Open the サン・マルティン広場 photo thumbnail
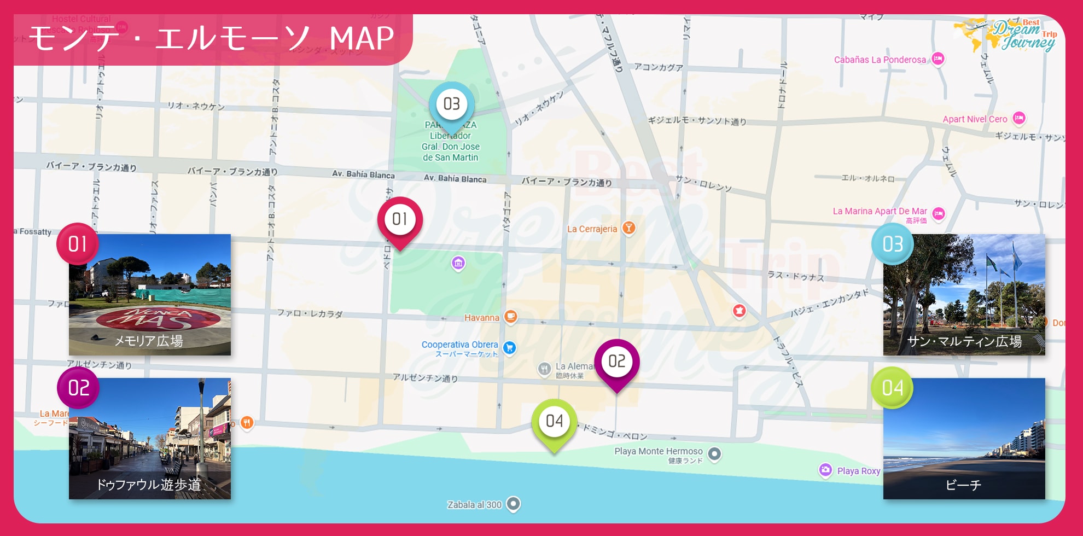This screenshot has height=536, width=1083. pos(964,295)
